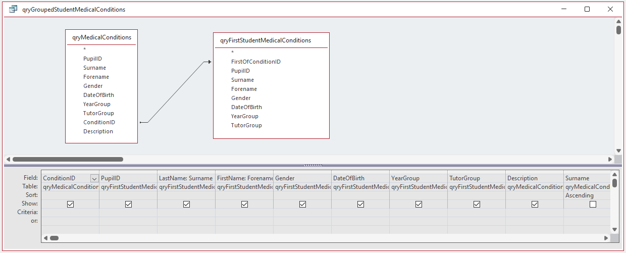Select YearGroup in qryFirstStudentMedicalConditions list
Screen dimensions: 626x253
tap(245, 116)
